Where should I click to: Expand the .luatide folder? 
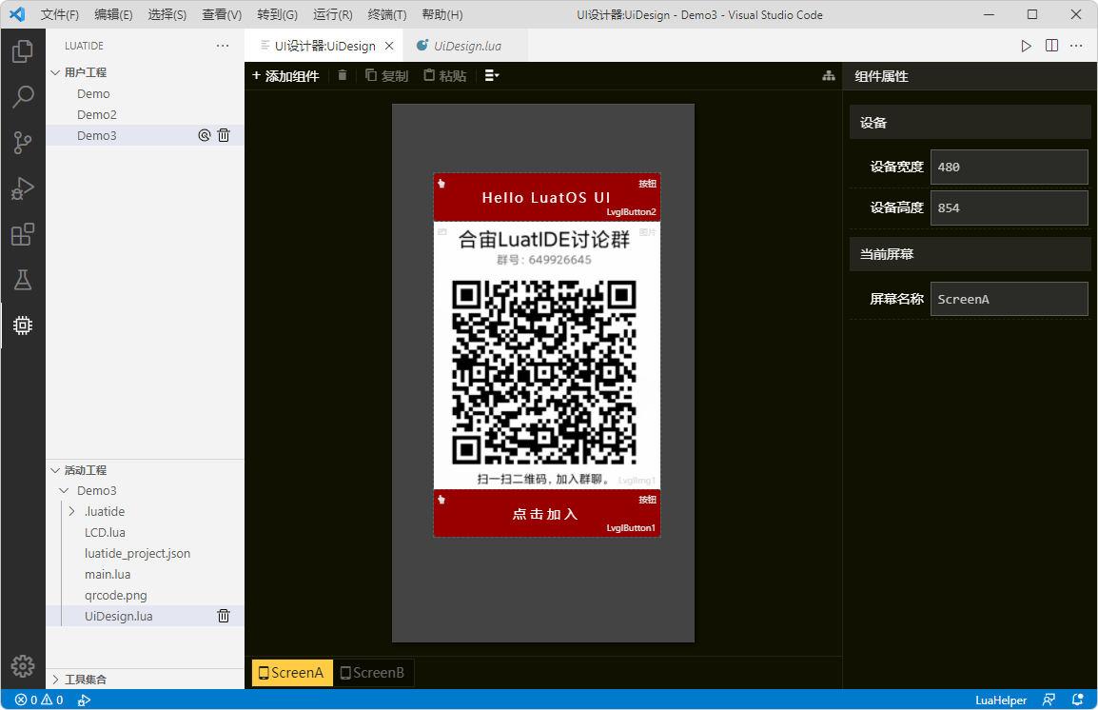point(72,511)
